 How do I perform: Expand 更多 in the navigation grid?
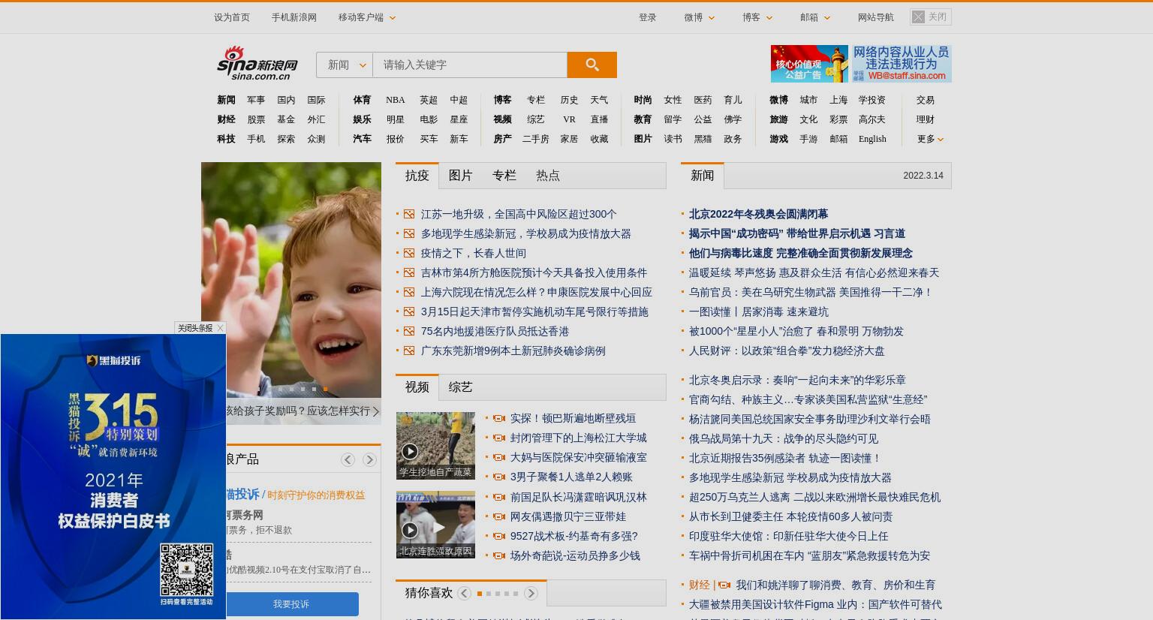[930, 139]
